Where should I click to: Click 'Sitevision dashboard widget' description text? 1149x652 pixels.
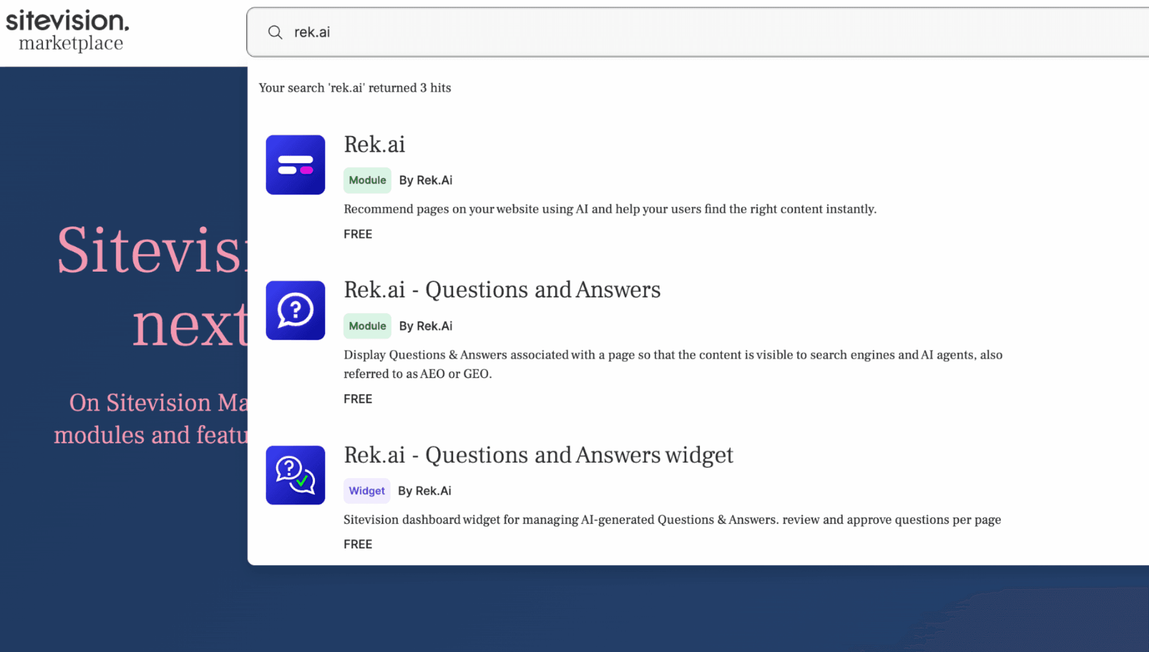(x=672, y=519)
